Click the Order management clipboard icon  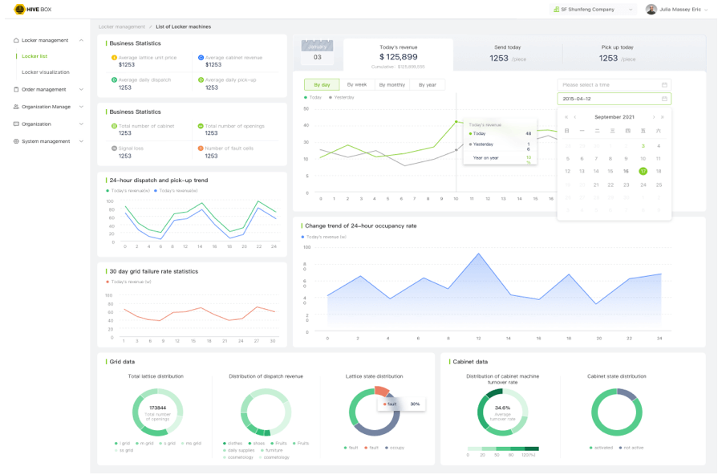(x=16, y=89)
